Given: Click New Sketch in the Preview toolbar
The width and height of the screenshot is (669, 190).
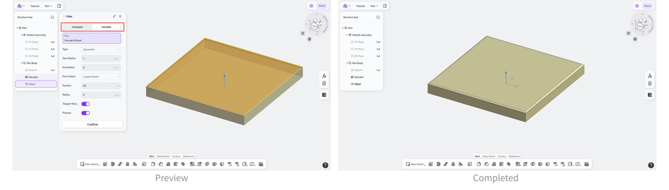Looking at the screenshot, I should pos(90,164).
